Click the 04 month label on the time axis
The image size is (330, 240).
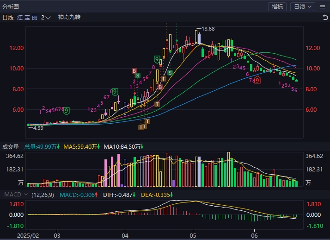pos(125,235)
